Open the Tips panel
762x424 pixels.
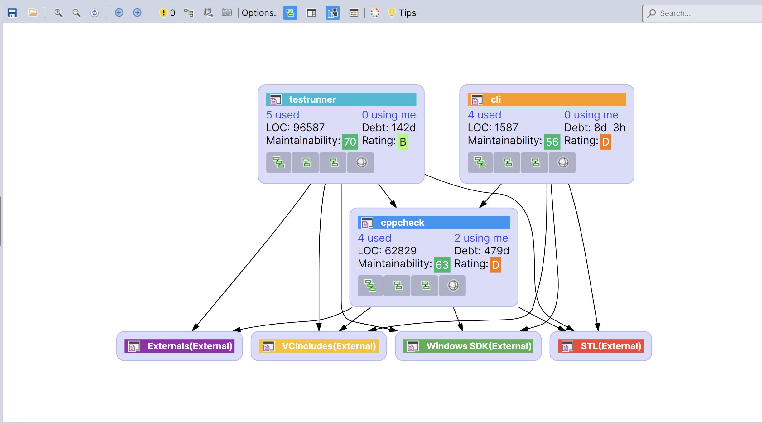coord(402,13)
